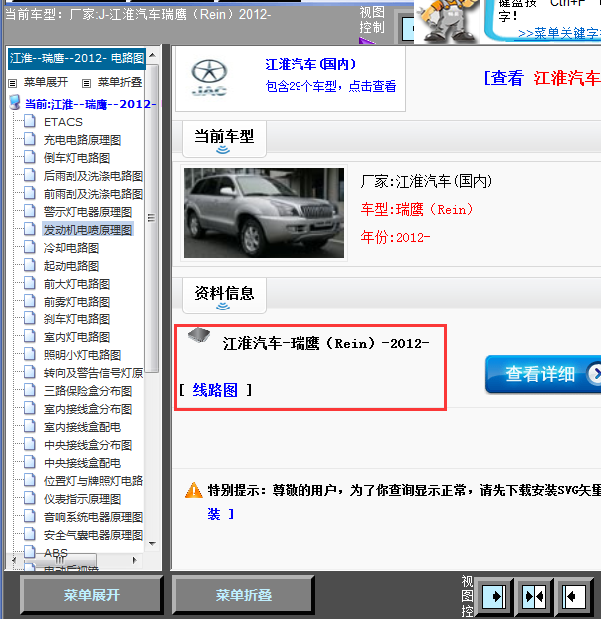Click the document icon beside ETACS
Viewport: 601px width, 619px height.
click(x=30, y=121)
